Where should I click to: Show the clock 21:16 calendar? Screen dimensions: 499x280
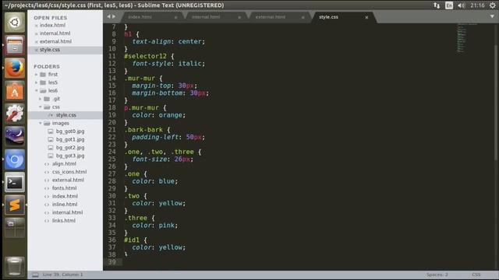click(477, 5)
